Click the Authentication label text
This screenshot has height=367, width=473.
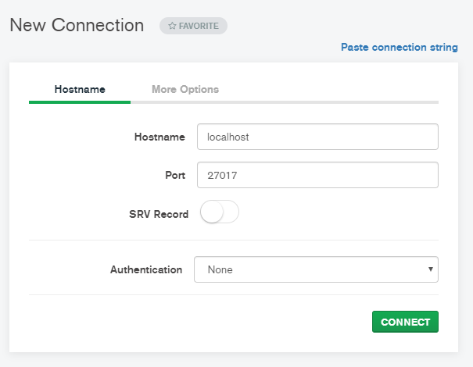click(146, 269)
